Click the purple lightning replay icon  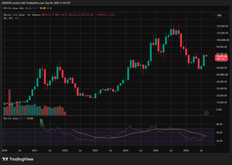point(206,113)
